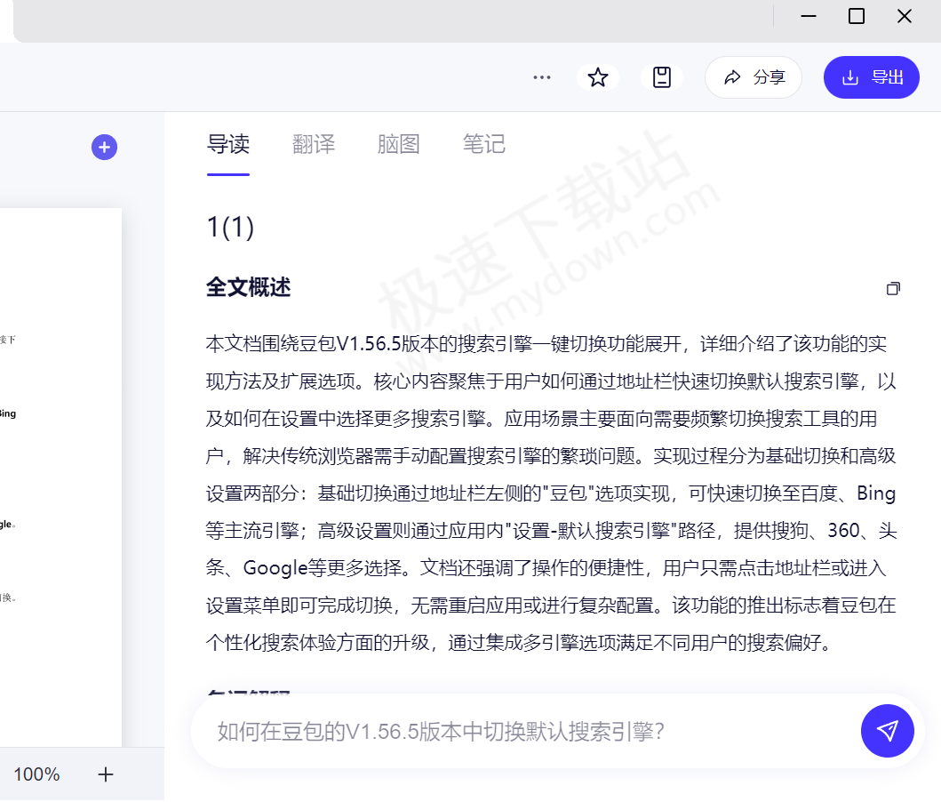Open the 脑图 mind map tab

pos(398,144)
